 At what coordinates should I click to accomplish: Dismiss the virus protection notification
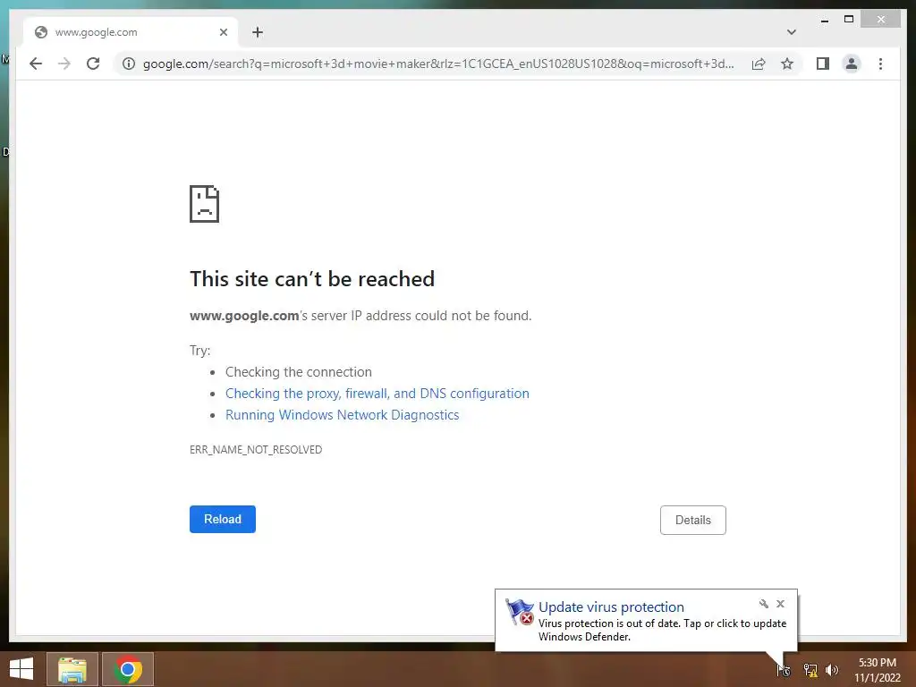tap(780, 604)
